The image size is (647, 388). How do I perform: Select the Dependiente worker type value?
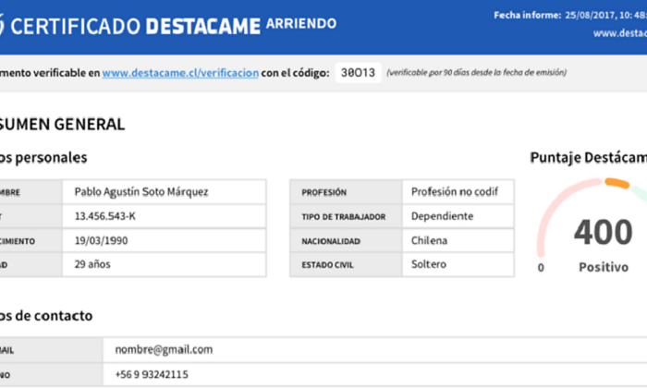[x=442, y=216]
